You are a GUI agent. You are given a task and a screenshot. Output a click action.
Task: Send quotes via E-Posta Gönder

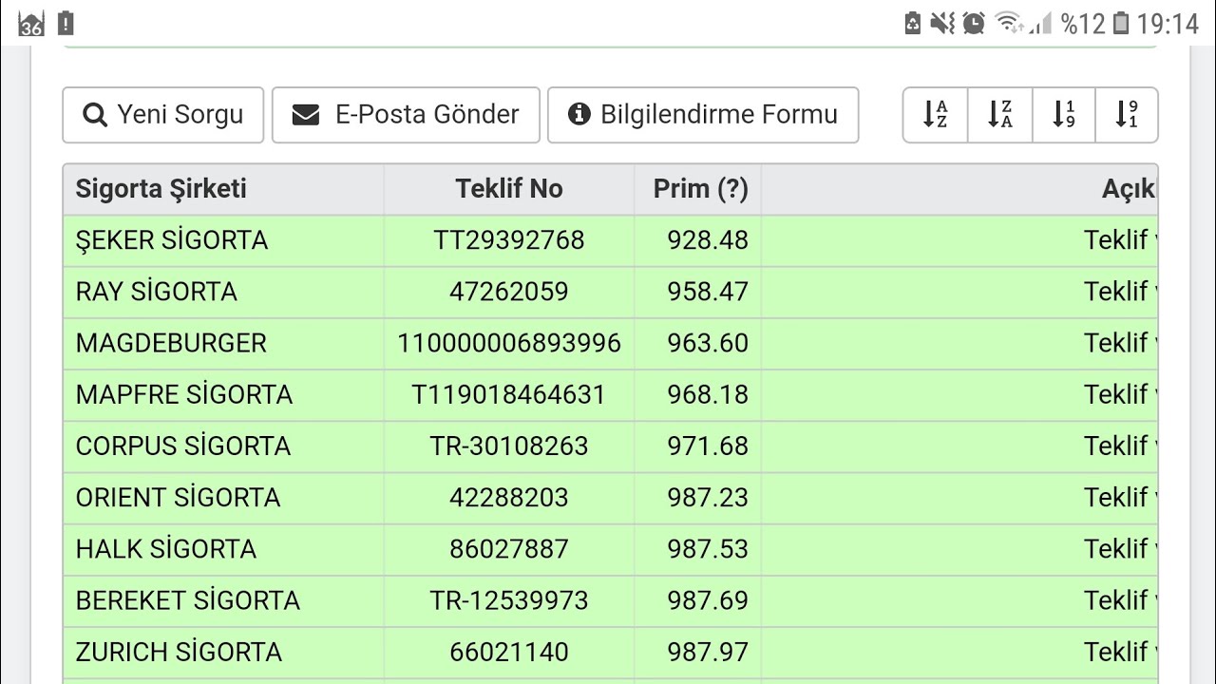click(406, 115)
